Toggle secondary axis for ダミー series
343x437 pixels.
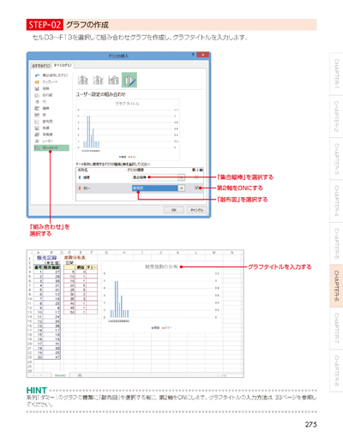tap(196, 188)
